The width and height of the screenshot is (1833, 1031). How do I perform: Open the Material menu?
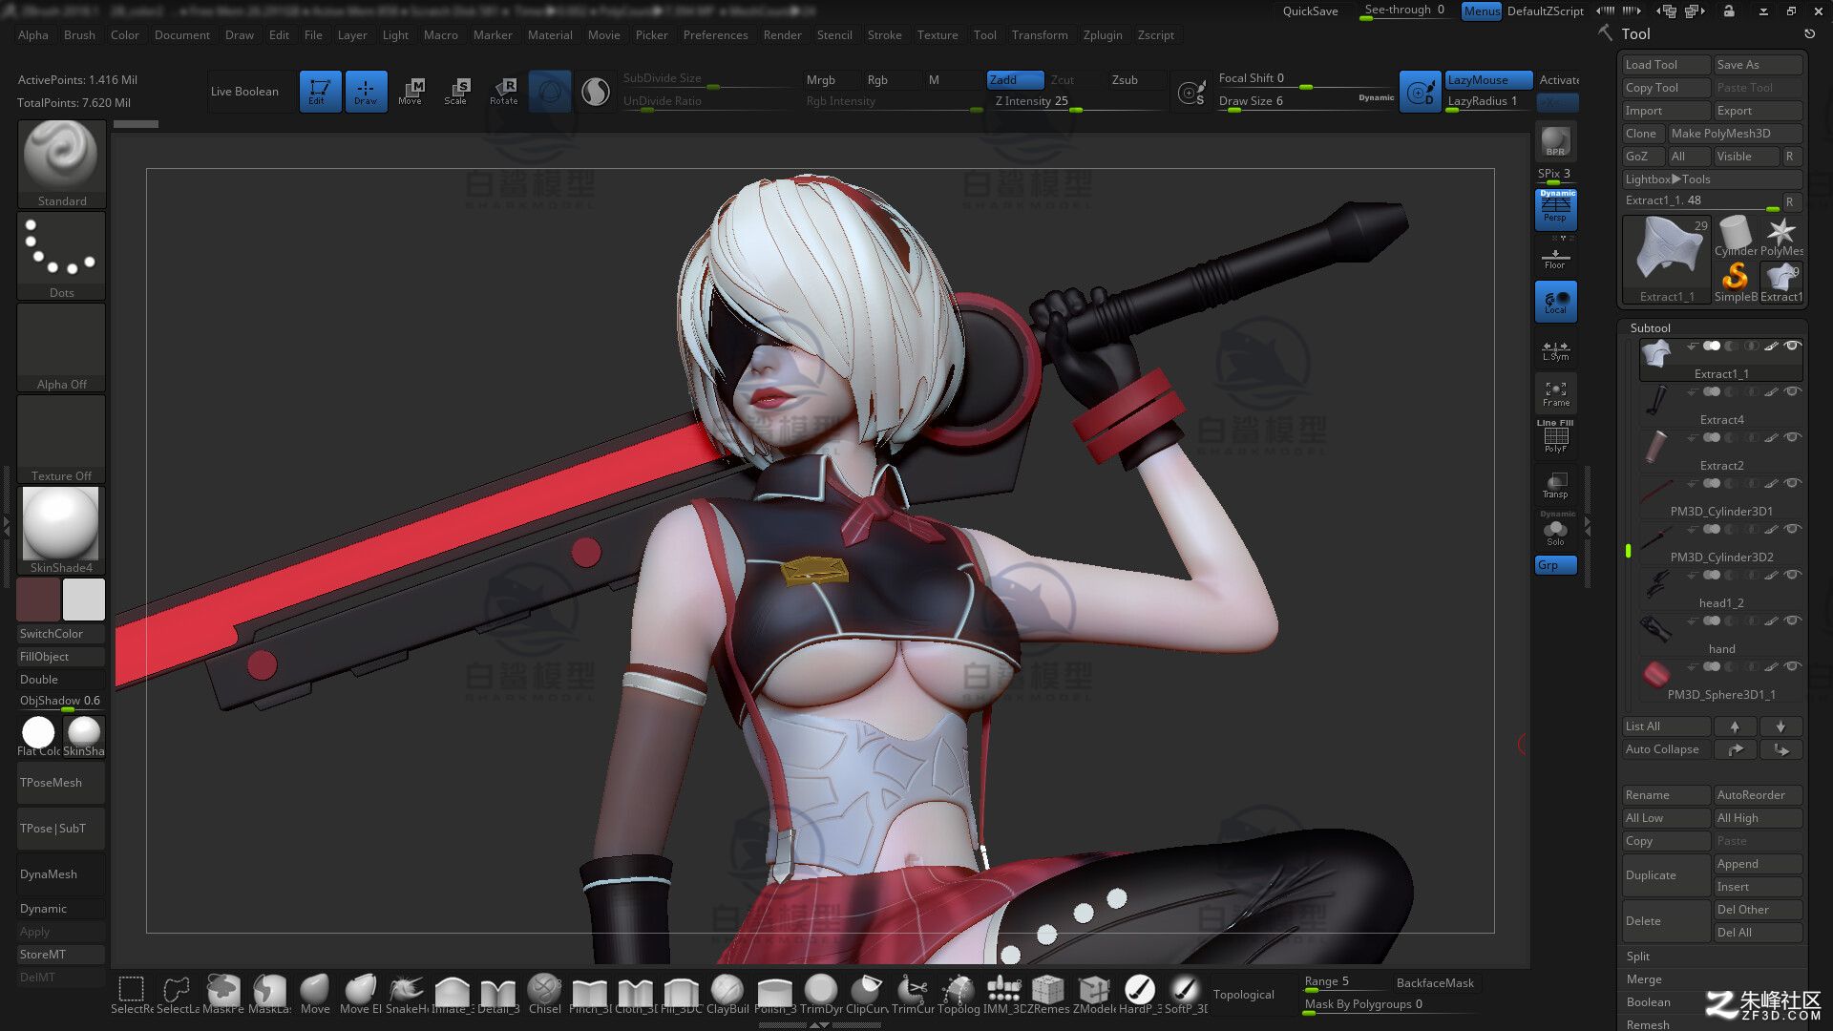[550, 34]
